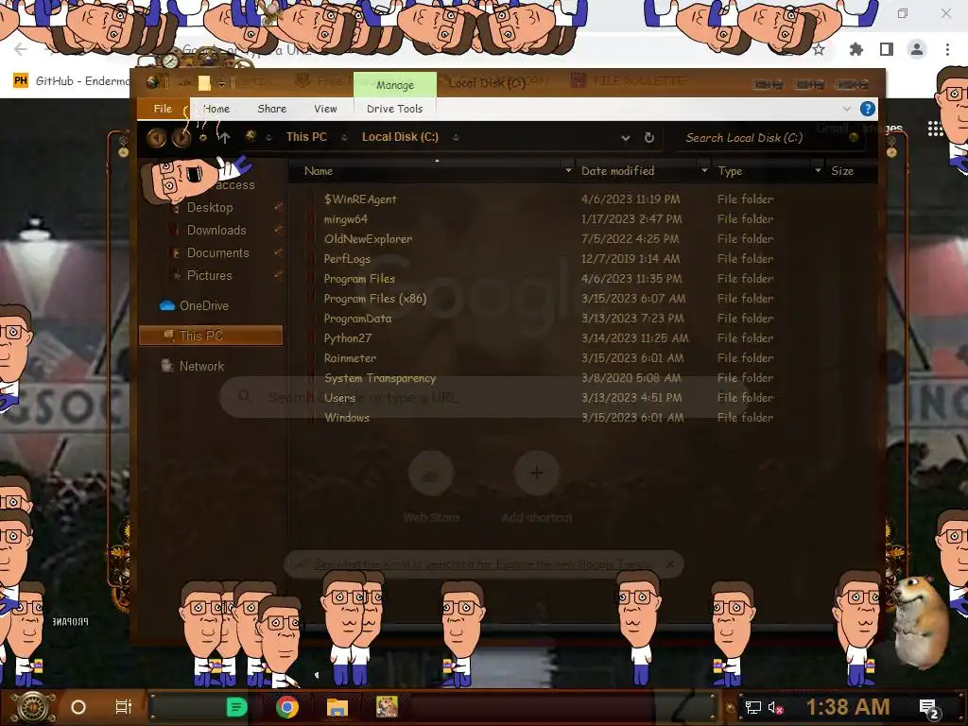Select the $WinREAgent folder
This screenshot has width=968, height=726.
click(360, 199)
